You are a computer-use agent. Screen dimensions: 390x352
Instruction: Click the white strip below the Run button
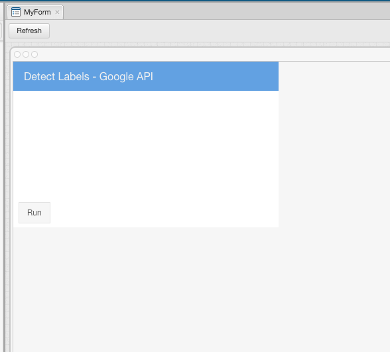(x=146, y=225)
